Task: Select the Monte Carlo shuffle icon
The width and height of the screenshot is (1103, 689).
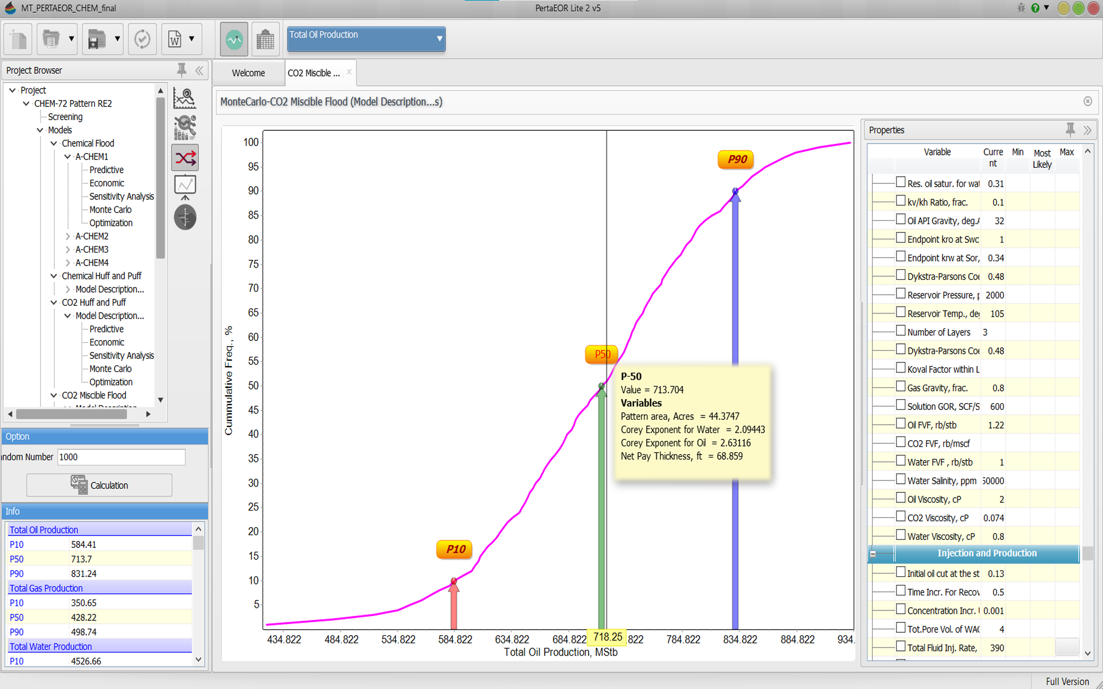Action: (x=185, y=158)
